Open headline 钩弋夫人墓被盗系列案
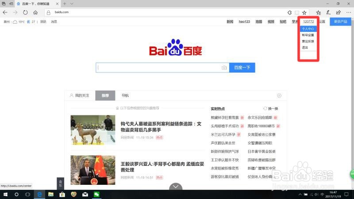 click(x=161, y=127)
